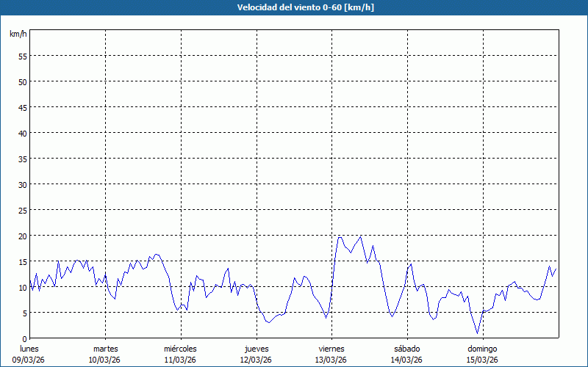Click the 40 tick label on the y-axis
588x367 pixels.
tap(23, 134)
